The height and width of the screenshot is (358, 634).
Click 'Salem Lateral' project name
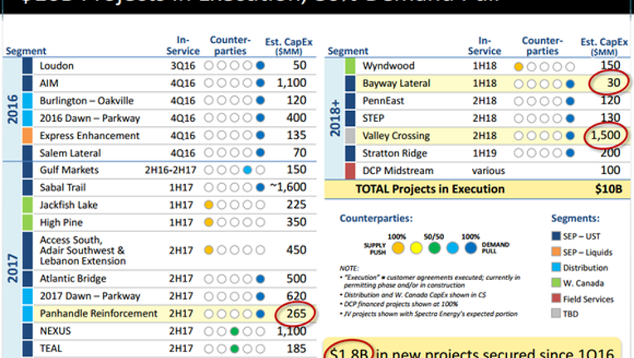(x=71, y=153)
